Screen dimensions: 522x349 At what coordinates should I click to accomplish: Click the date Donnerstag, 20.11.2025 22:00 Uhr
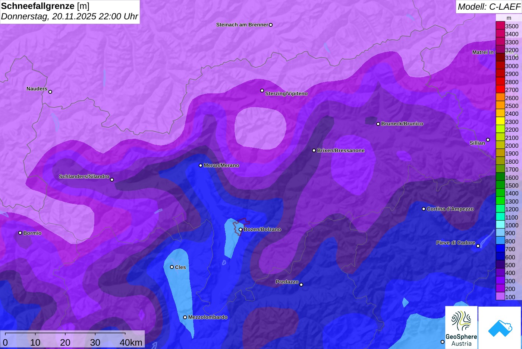tap(69, 17)
